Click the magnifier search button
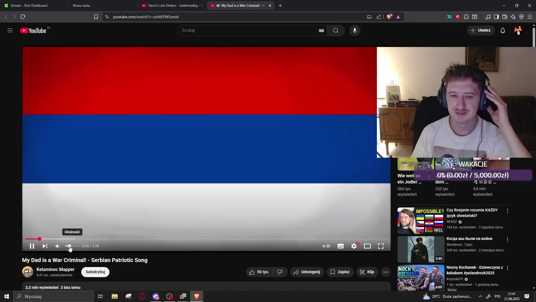Image resolution: width=536 pixels, height=302 pixels. pyautogui.click(x=336, y=30)
